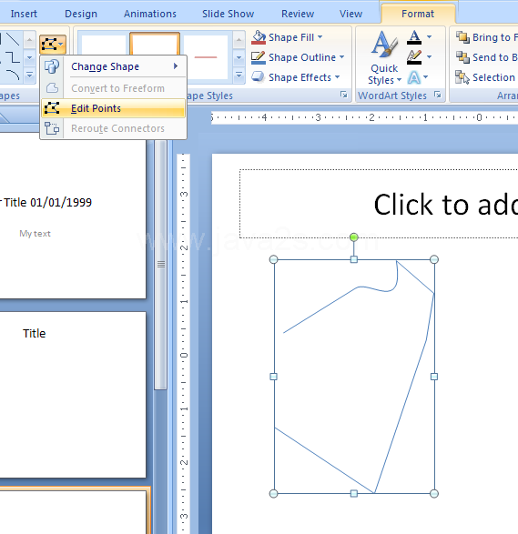This screenshot has height=534, width=518.
Task: Select the red line shape style swatch
Action: pyautogui.click(x=206, y=57)
